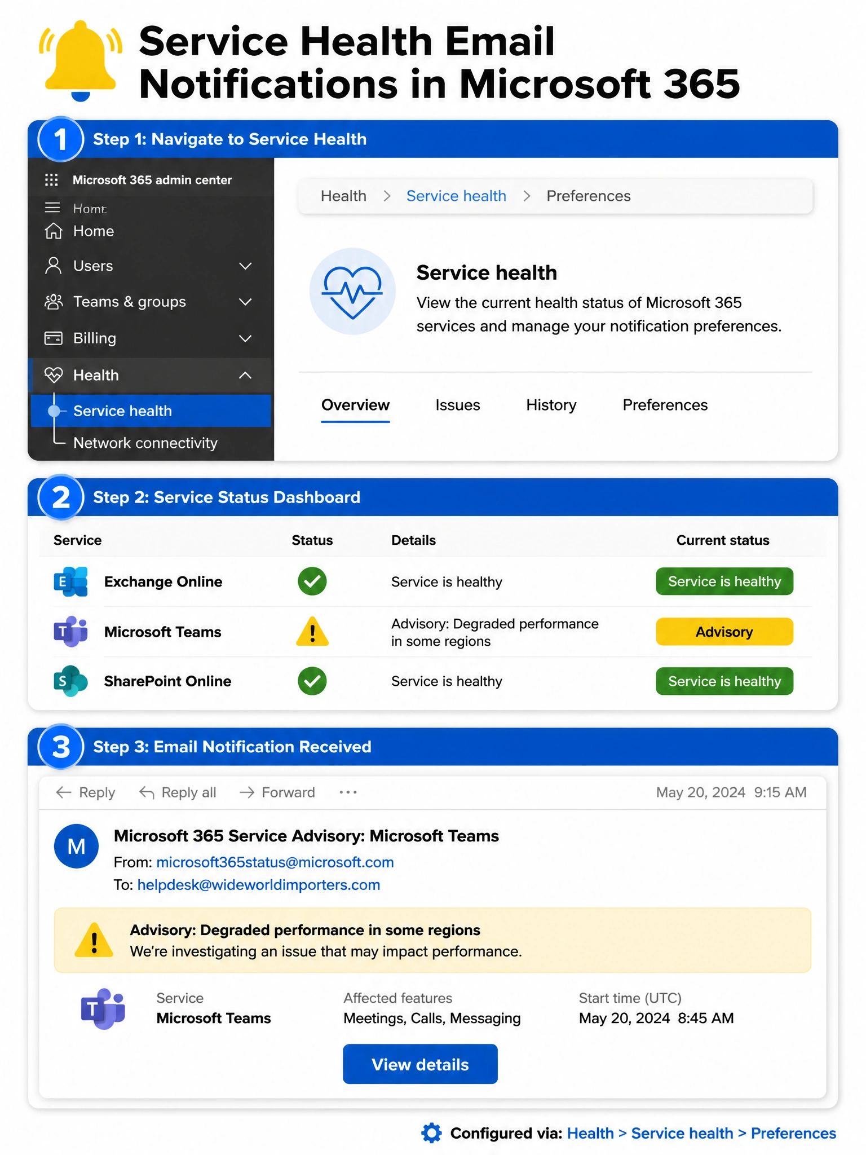Click the Reply all arrow icon

click(x=147, y=792)
